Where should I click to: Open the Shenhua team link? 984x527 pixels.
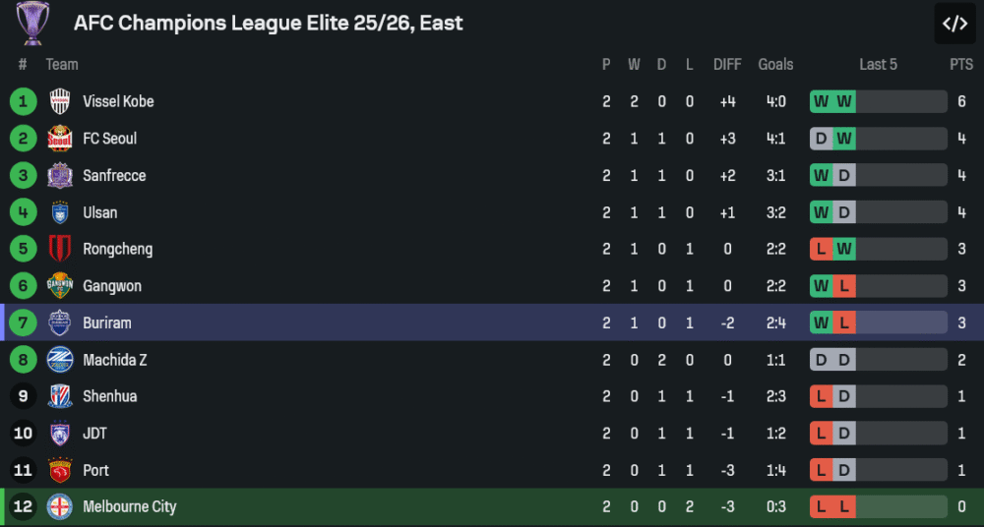coord(109,396)
